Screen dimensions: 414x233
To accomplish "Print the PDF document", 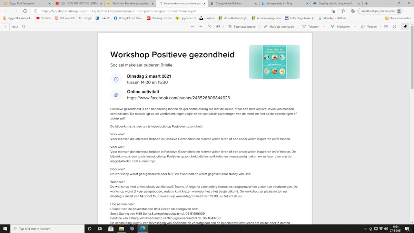I will click(x=386, y=27).
